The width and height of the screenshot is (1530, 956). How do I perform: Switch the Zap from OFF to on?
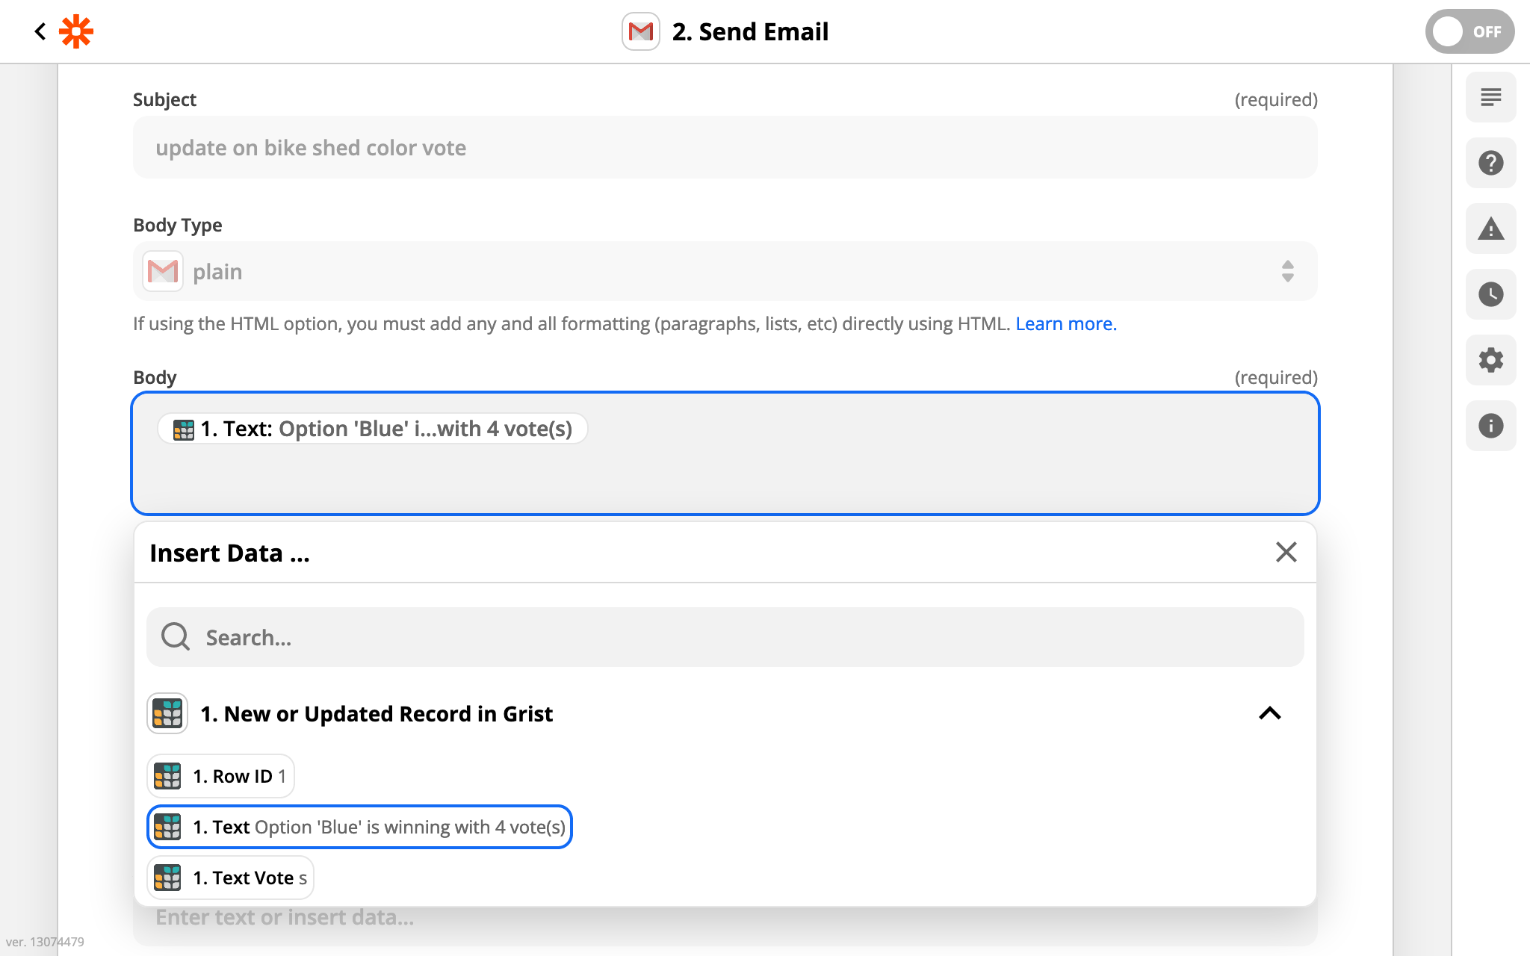pyautogui.click(x=1469, y=31)
